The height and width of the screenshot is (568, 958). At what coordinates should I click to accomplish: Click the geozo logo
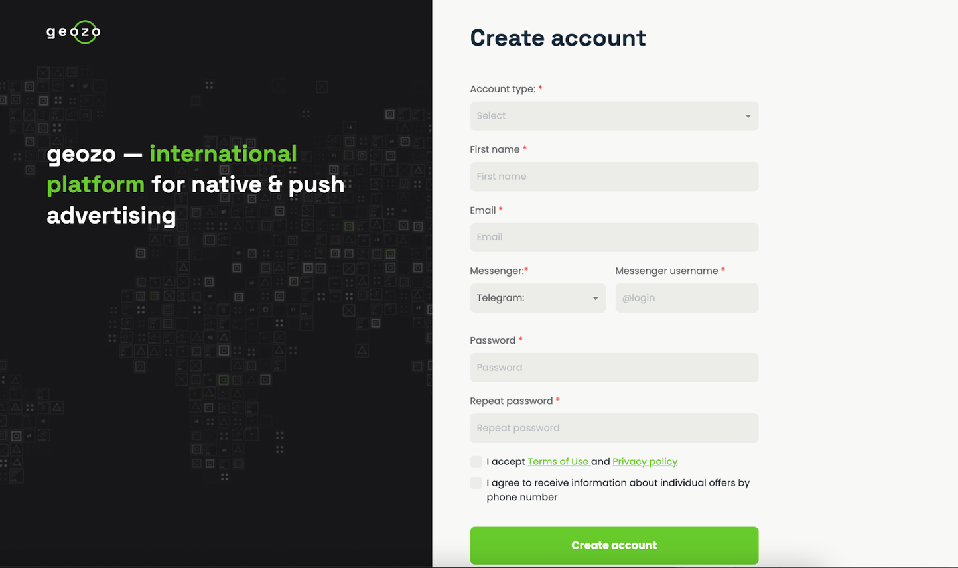click(x=74, y=32)
